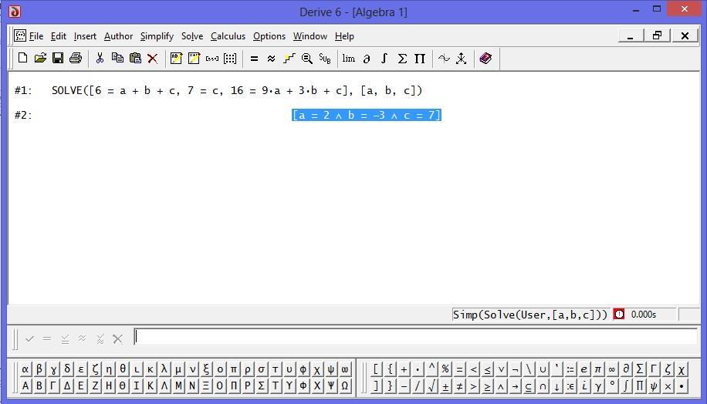Click the lim (limit) toolbar icon
The image size is (707, 404).
coord(349,58)
